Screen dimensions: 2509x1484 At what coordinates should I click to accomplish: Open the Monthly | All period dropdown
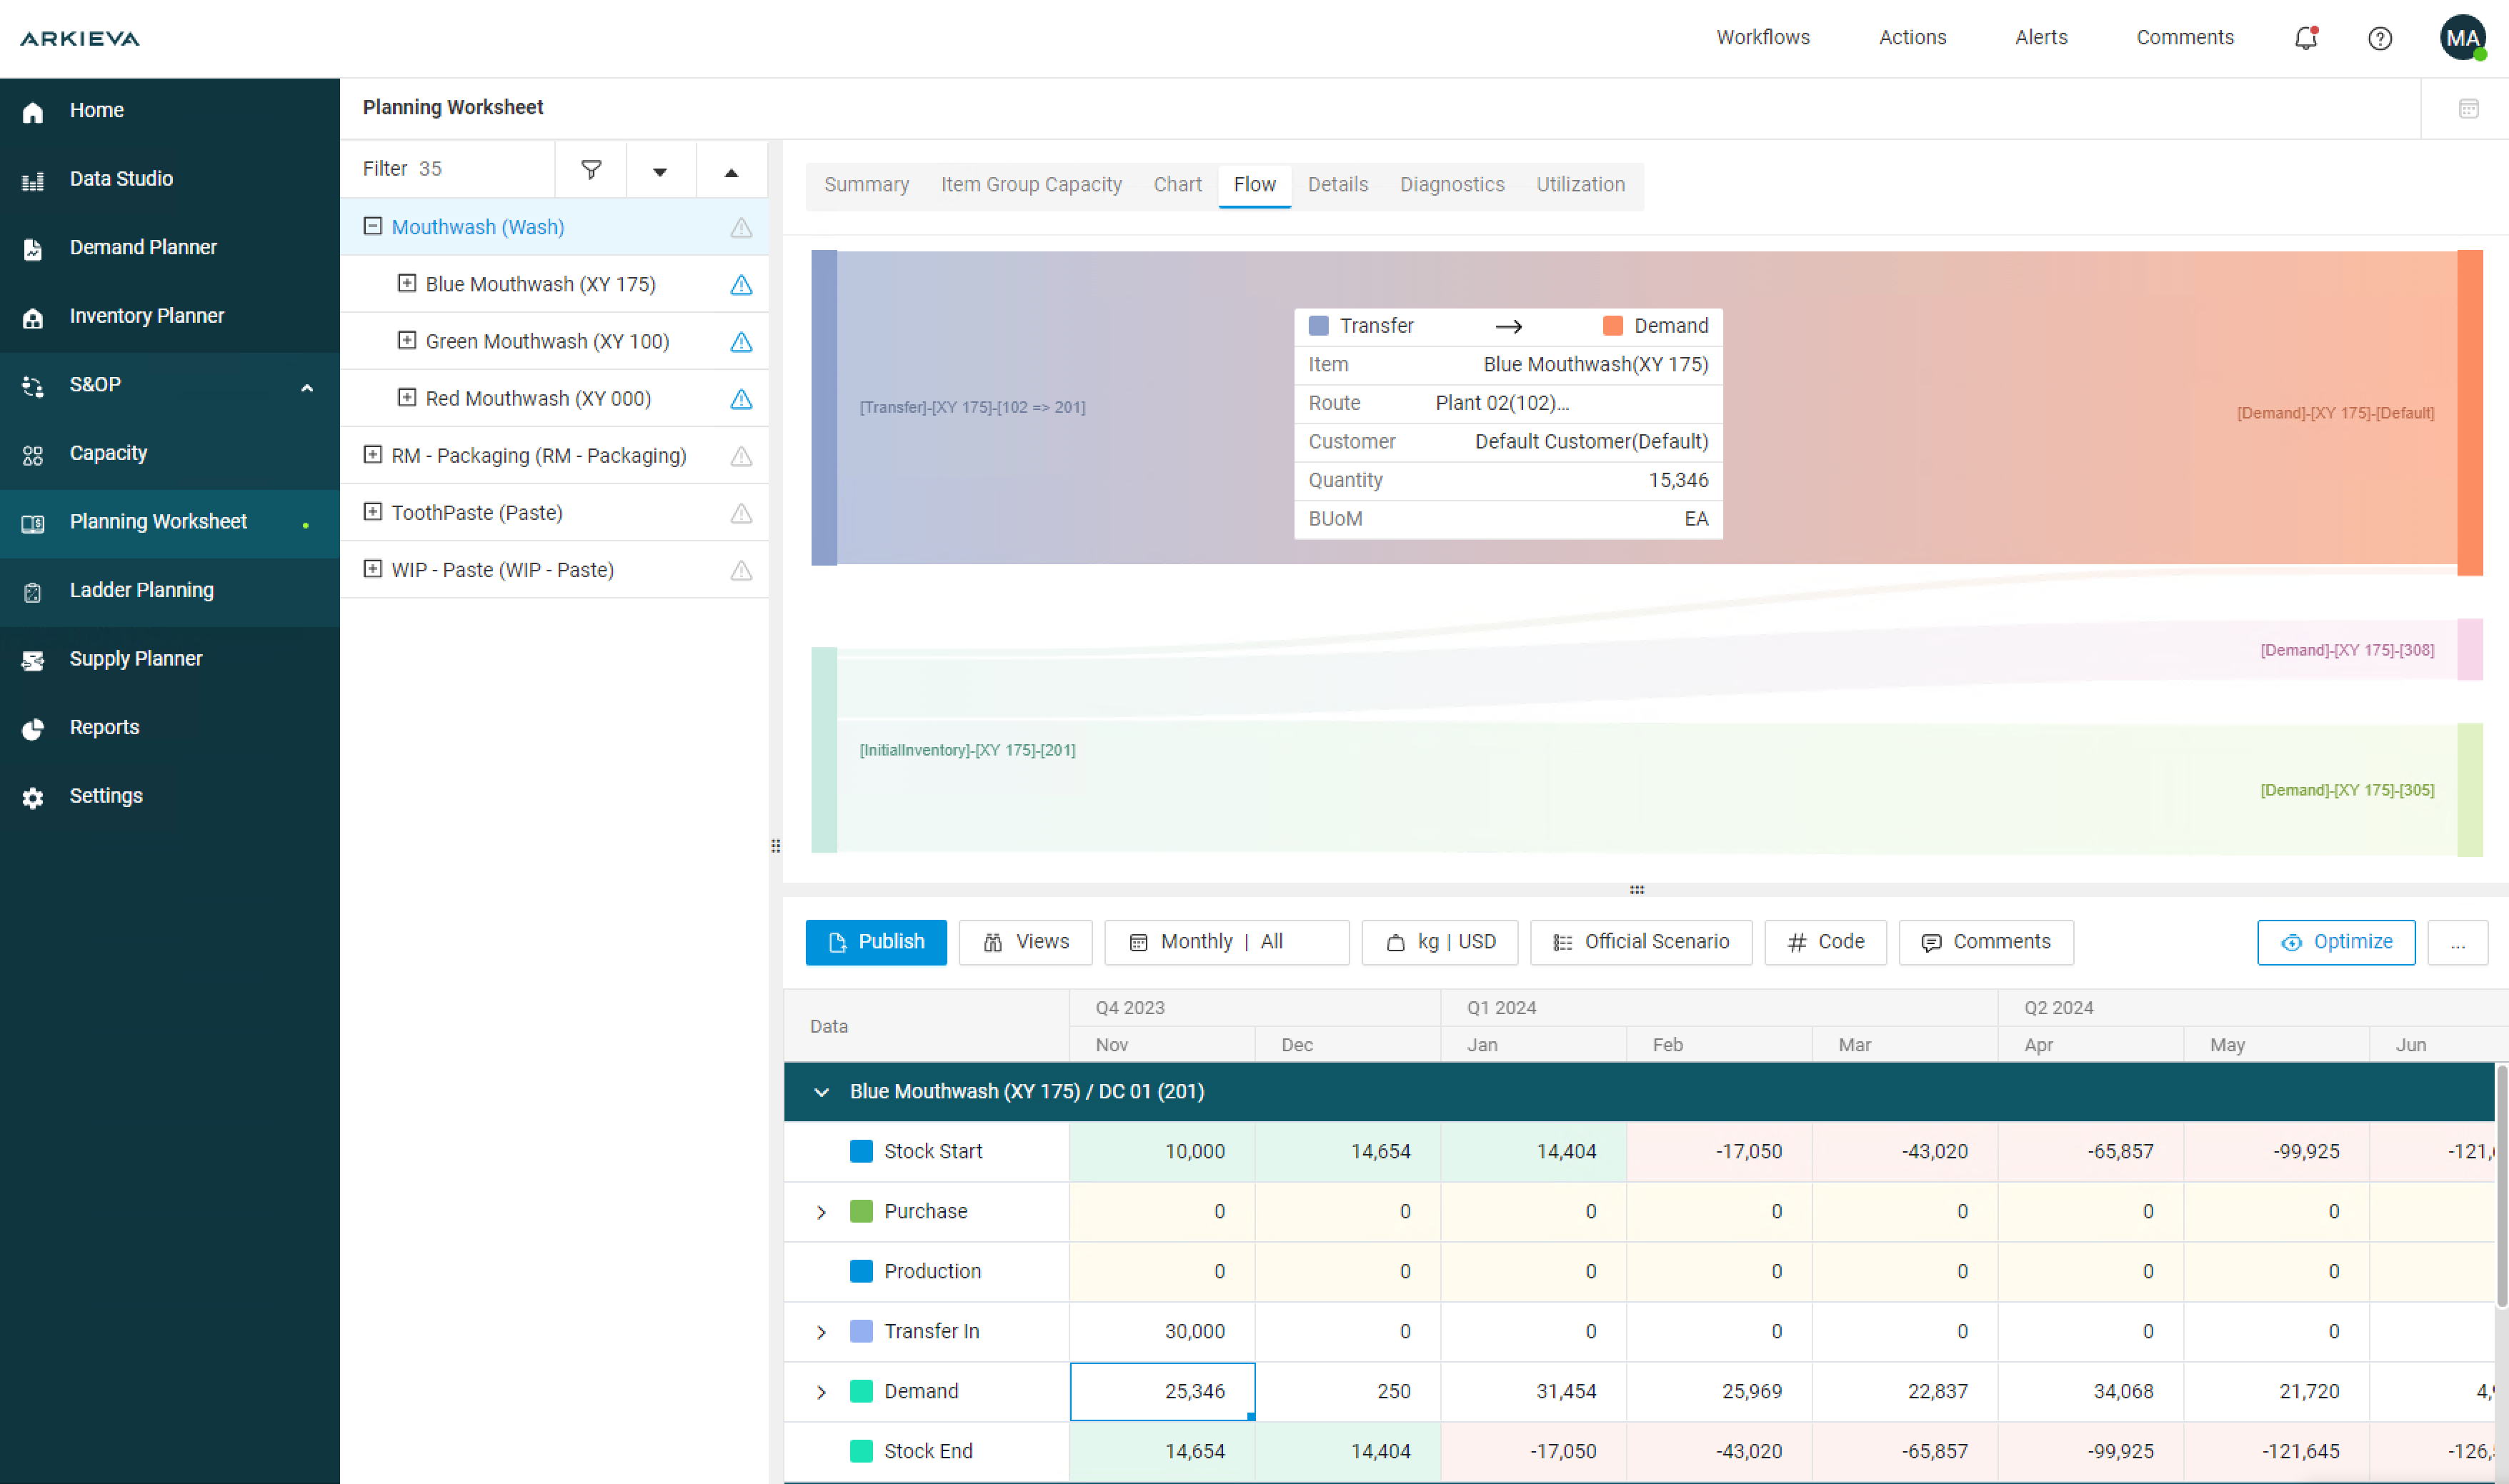(1225, 942)
